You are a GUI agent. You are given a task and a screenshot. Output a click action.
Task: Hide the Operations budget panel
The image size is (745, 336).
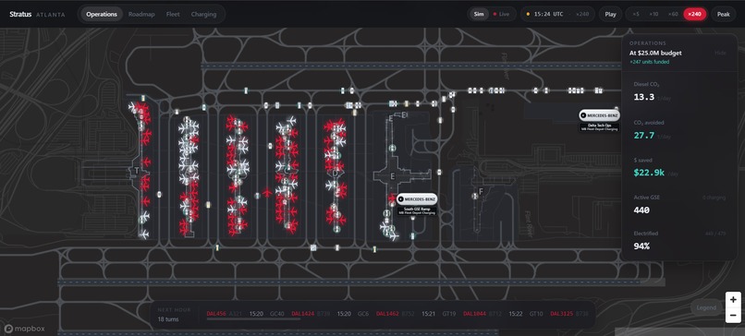pyautogui.click(x=720, y=53)
